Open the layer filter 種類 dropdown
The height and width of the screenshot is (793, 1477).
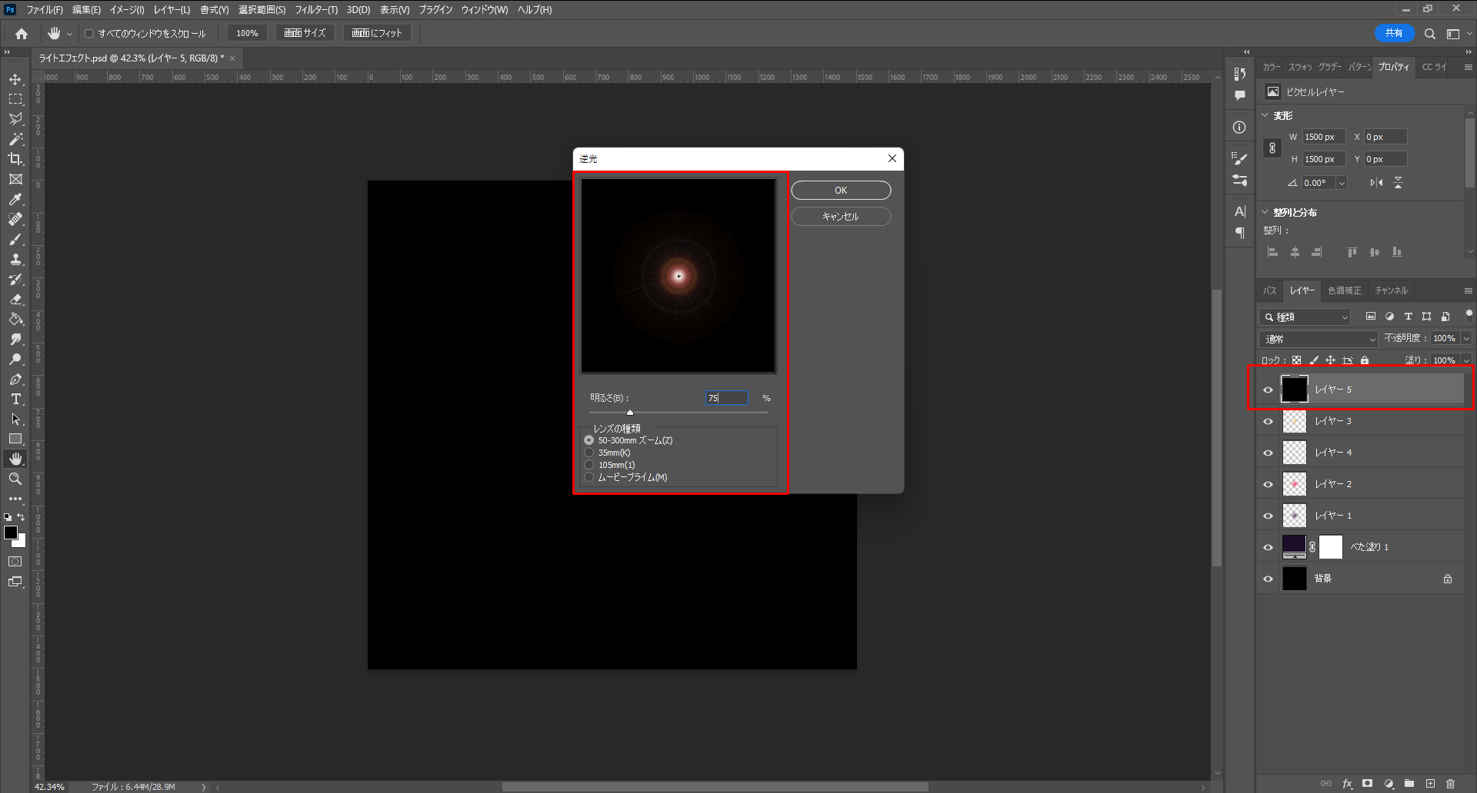[x=1305, y=317]
